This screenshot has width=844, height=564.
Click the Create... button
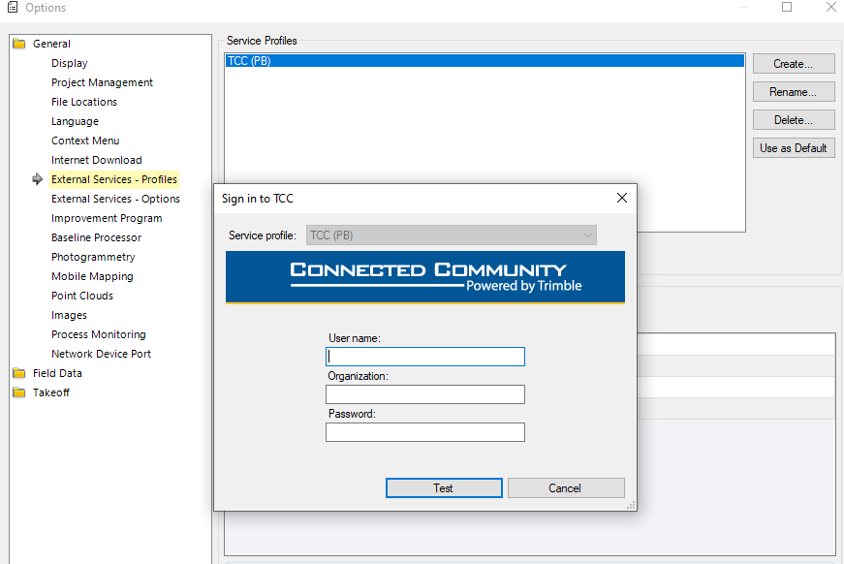coord(794,64)
